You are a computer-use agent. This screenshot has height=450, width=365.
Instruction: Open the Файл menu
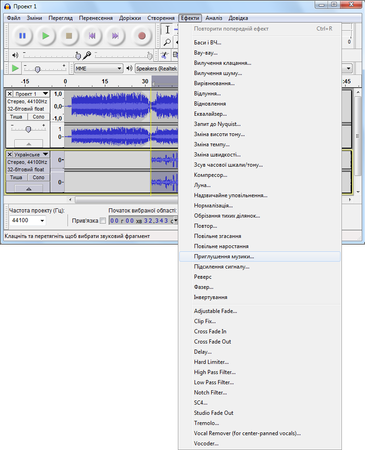[13, 18]
